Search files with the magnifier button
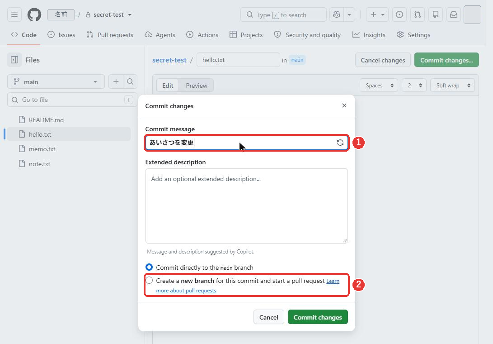 130,81
